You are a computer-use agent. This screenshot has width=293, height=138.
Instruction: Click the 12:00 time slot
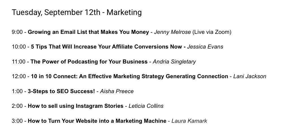(x=19, y=76)
